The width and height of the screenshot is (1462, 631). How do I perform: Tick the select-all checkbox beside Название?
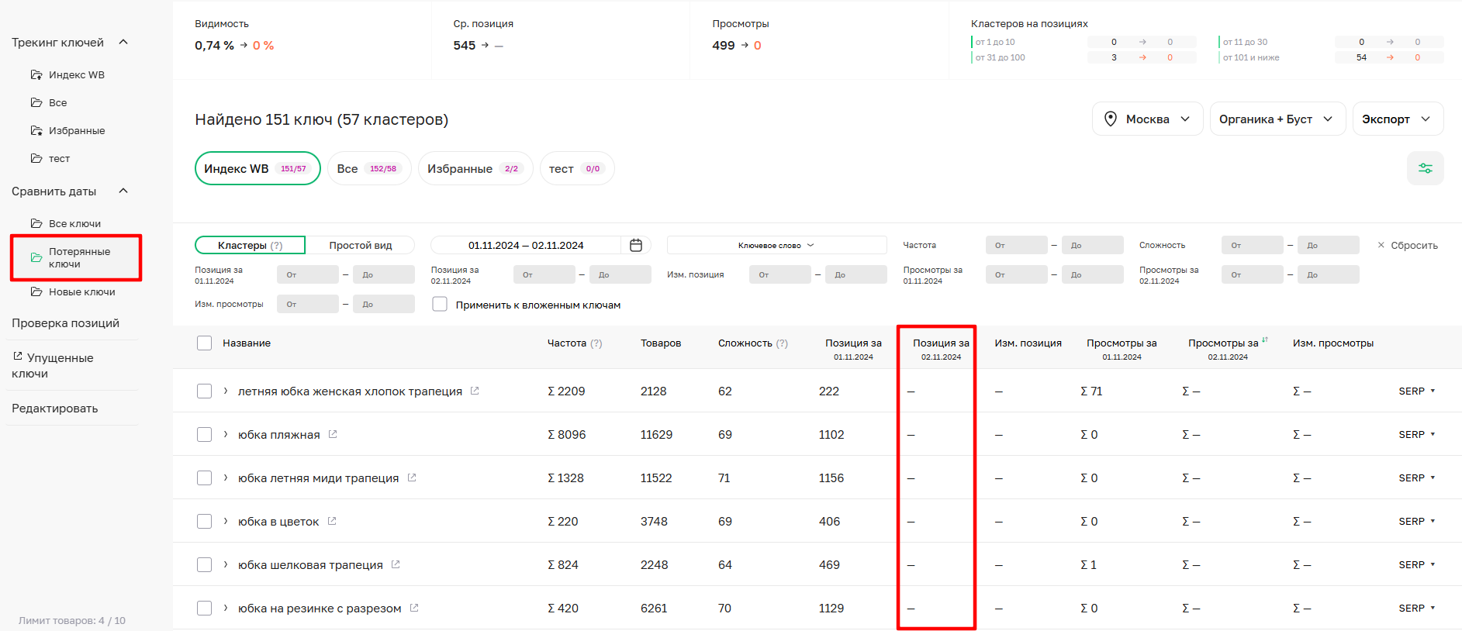point(204,343)
